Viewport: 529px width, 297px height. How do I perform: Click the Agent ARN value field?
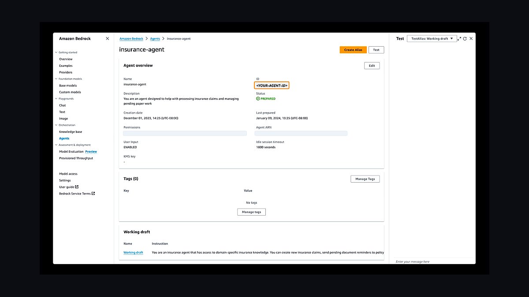[x=302, y=133]
